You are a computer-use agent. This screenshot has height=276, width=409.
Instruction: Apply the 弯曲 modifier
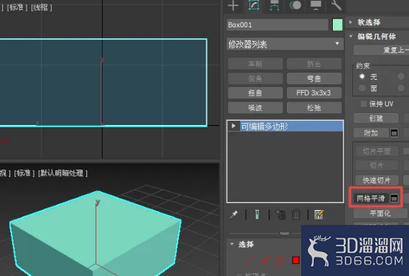(x=314, y=78)
